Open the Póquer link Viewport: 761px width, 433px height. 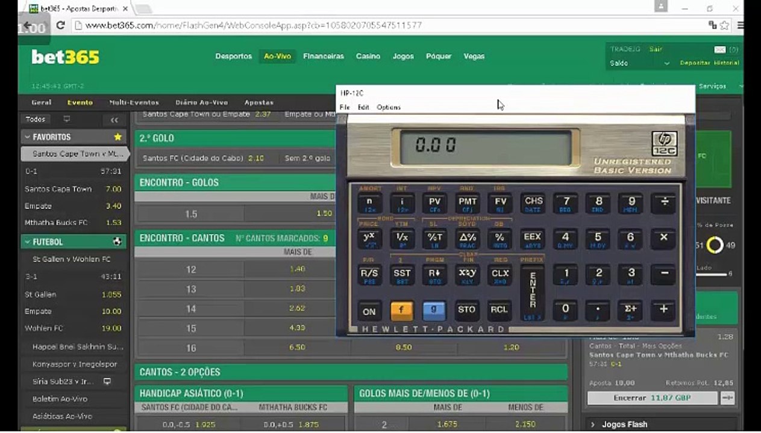coord(439,56)
